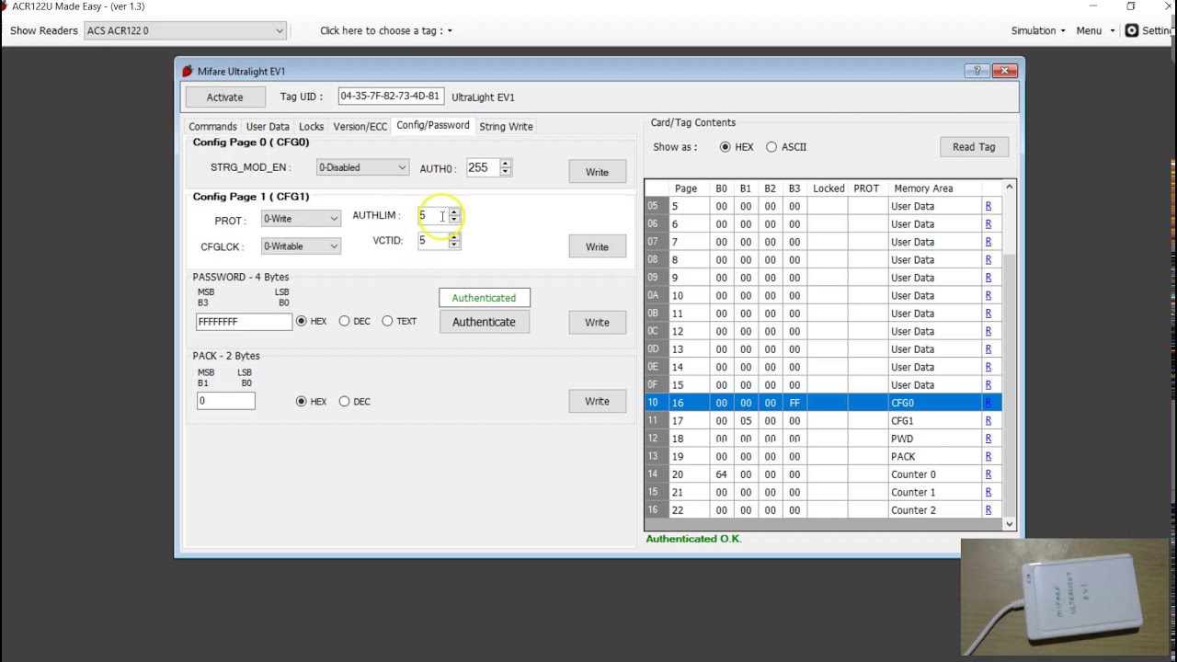Click R link for CFG1 row
The image size is (1177, 662).
(988, 420)
